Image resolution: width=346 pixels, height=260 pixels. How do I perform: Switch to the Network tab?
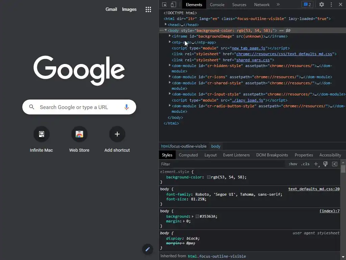tap(262, 5)
